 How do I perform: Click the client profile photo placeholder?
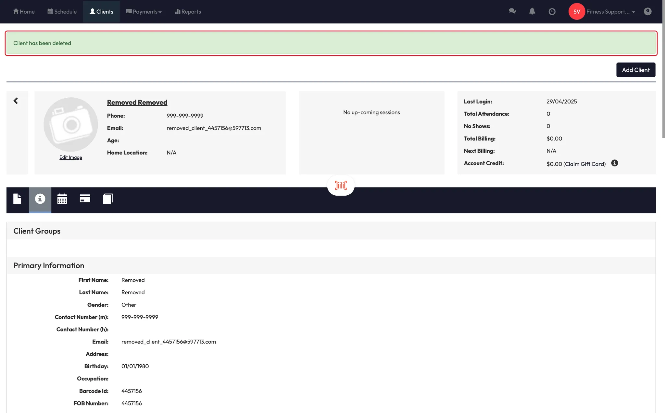point(70,124)
